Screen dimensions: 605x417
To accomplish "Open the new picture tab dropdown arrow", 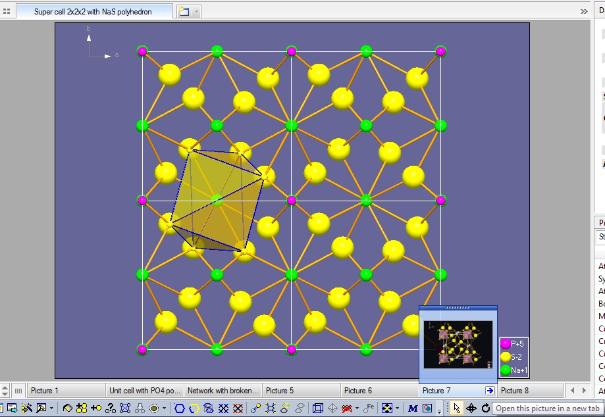I will (197, 12).
